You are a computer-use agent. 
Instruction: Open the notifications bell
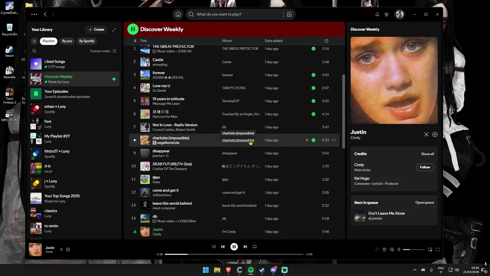pos(377,14)
